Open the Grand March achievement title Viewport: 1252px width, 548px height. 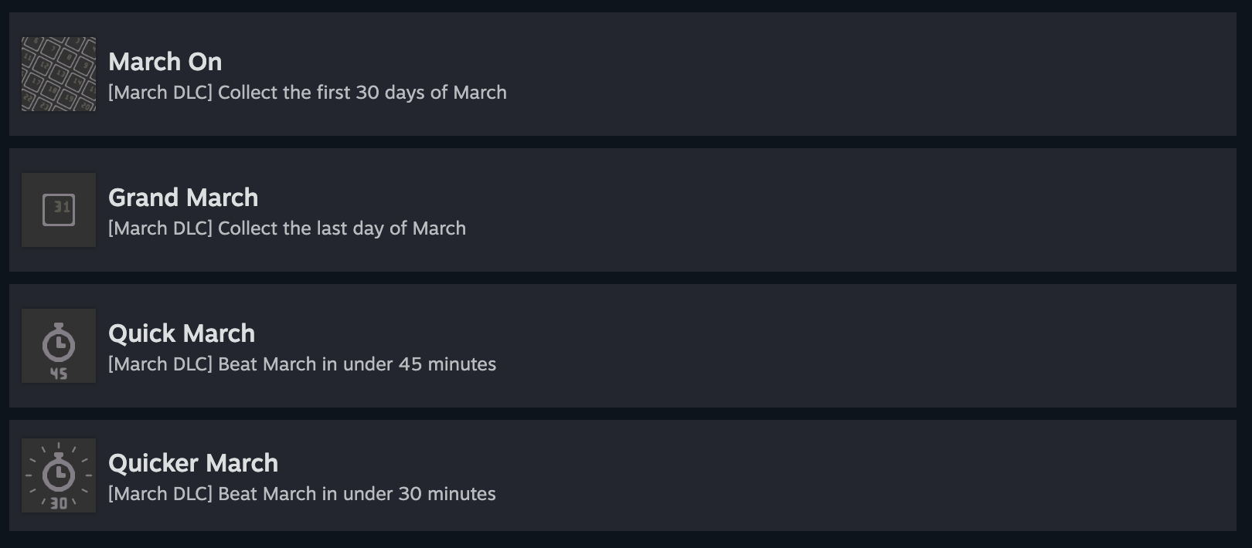tap(183, 198)
